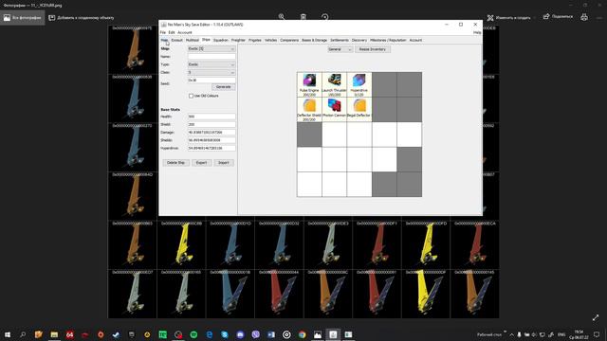This screenshot has width=607, height=341.
Task: Open Viber from the taskbar
Action: 255,334
